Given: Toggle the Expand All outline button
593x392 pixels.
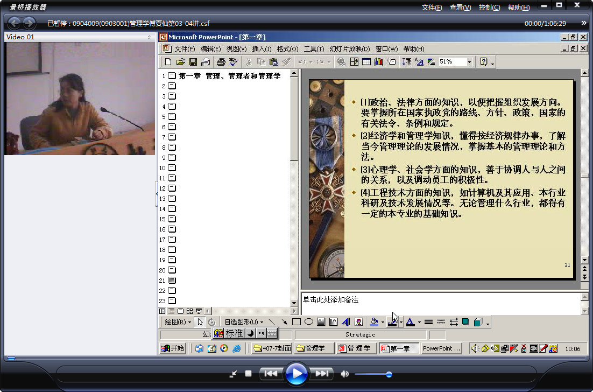Looking at the screenshot, I should 407,62.
